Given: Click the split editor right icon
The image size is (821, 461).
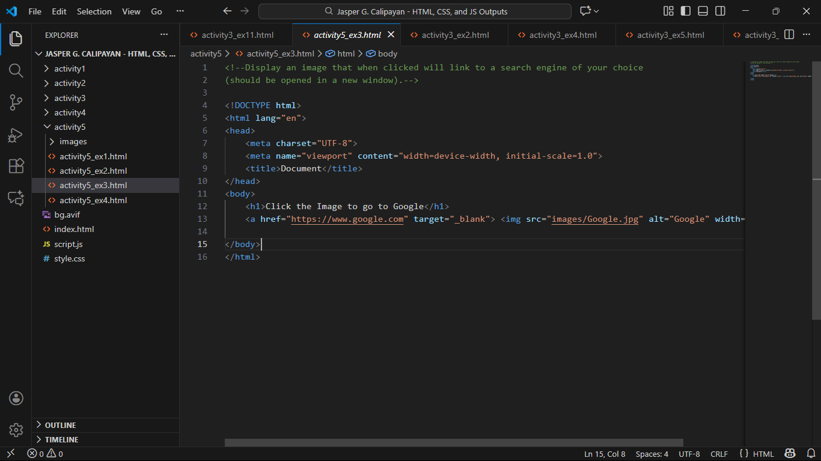Looking at the screenshot, I should (x=790, y=35).
